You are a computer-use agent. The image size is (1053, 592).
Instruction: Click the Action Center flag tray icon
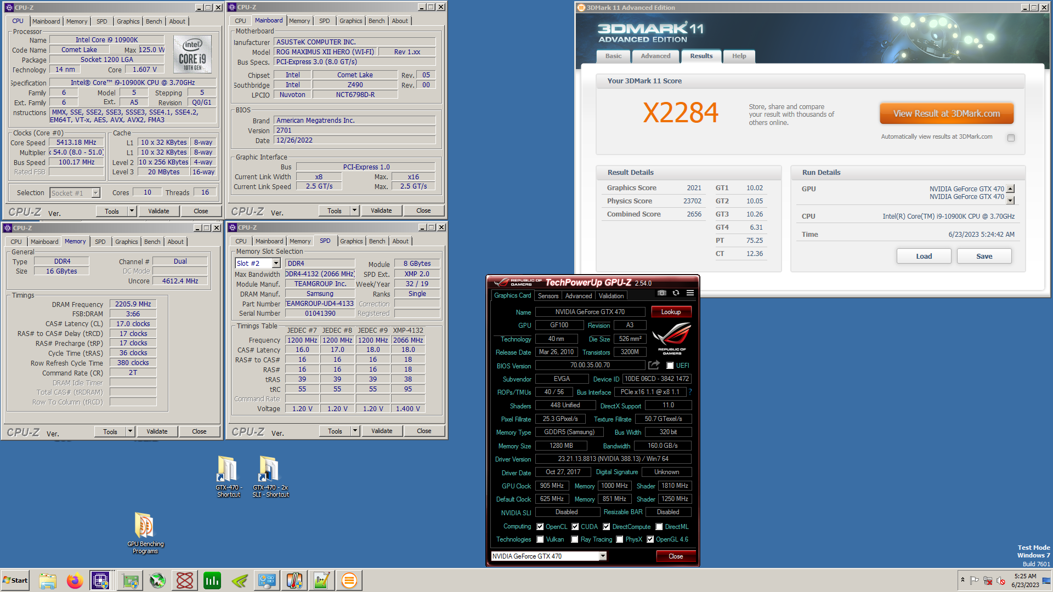pos(975,580)
